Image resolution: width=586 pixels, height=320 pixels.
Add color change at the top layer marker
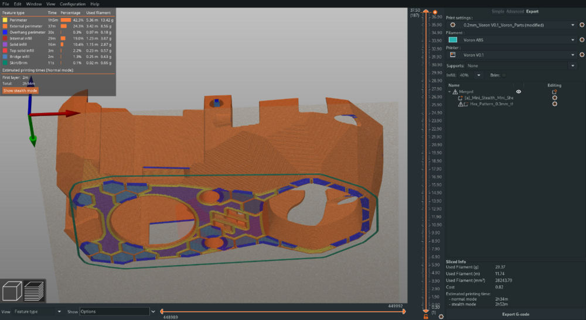click(435, 12)
